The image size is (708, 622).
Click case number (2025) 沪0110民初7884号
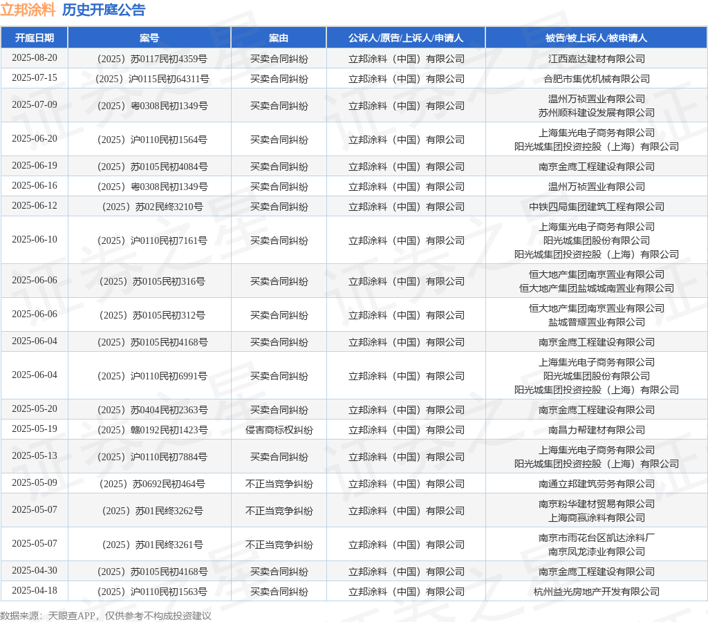pyautogui.click(x=152, y=457)
